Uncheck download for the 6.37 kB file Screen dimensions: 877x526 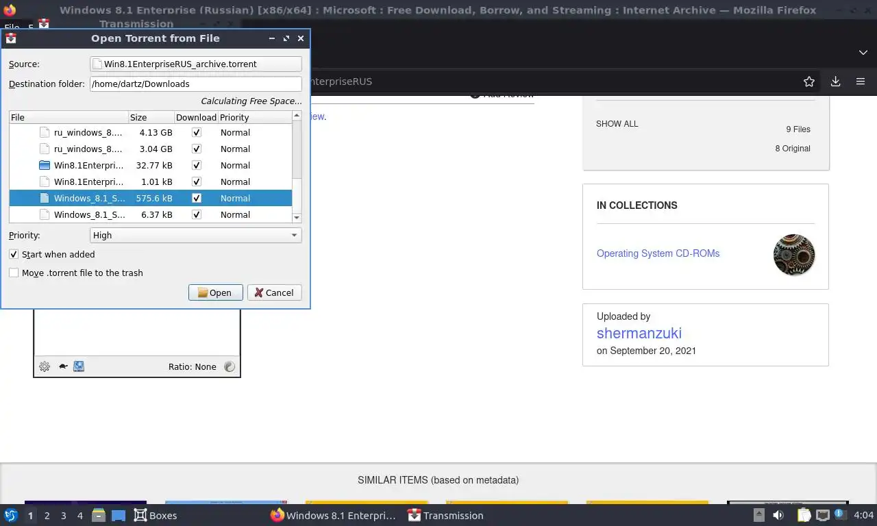(197, 214)
